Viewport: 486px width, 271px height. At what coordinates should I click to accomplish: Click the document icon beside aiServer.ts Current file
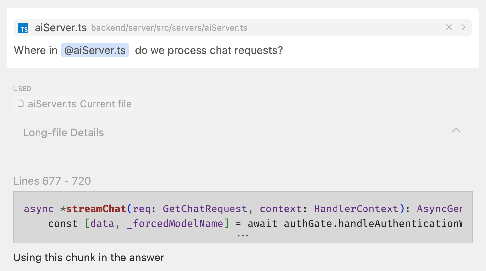pos(21,104)
